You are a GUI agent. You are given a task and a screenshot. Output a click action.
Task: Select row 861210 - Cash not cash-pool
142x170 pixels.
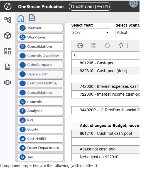pos(106,133)
